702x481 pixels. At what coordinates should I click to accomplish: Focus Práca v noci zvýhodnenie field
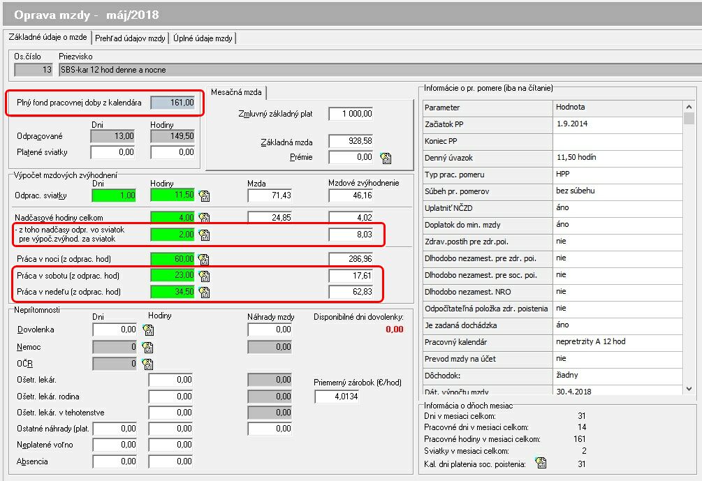tap(351, 259)
